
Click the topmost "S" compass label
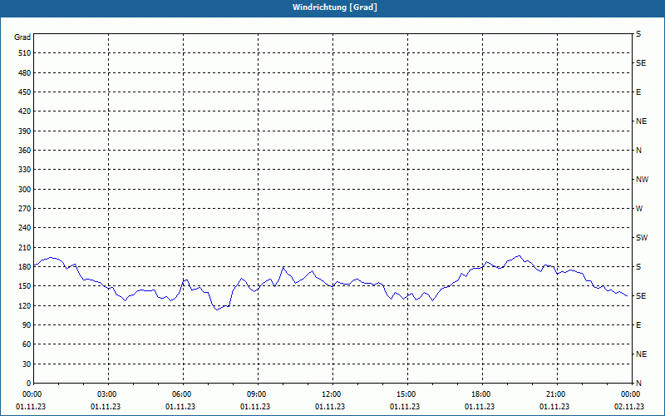(x=638, y=34)
